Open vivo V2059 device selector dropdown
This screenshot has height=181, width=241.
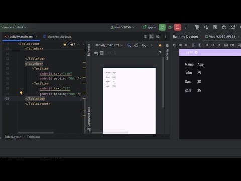coord(122,27)
